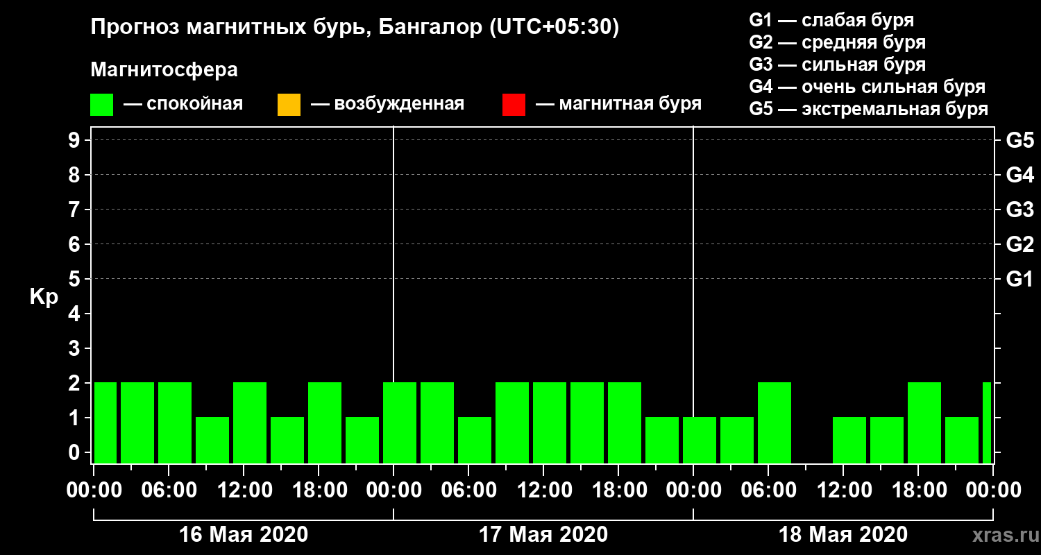Click the 18:00 time label for 17 May
This screenshot has width=1041, height=555.
[x=619, y=490]
